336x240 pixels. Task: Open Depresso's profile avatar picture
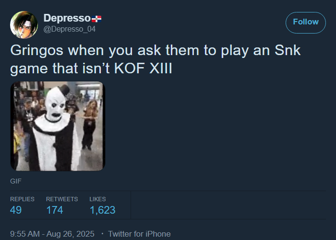pos(24,25)
